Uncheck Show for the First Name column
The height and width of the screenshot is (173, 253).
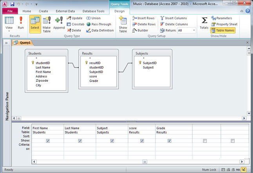48,141
